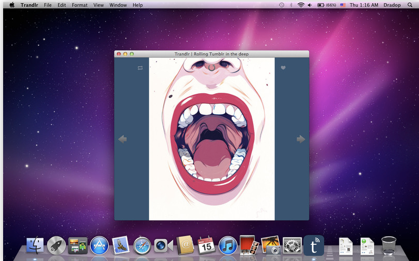This screenshot has height=261, width=419.
Task: Click the battery 66% indicator
Action: pyautogui.click(x=326, y=5)
